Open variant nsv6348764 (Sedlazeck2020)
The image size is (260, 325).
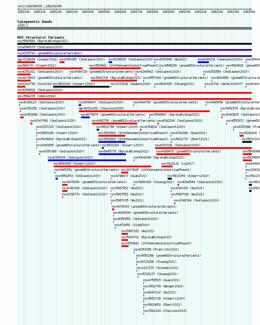tap(197, 200)
